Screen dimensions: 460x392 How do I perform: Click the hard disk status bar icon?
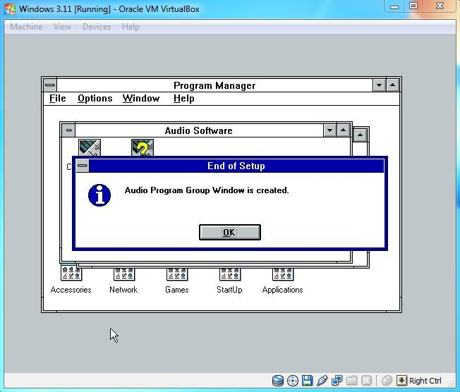(x=278, y=381)
